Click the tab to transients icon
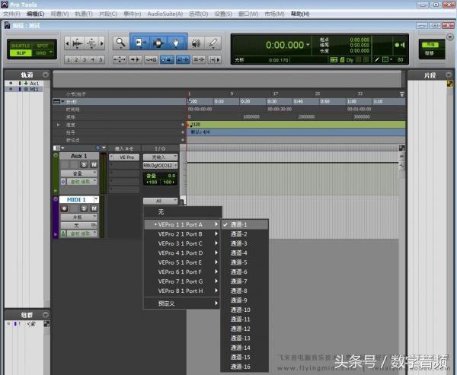The height and width of the screenshot is (375, 457). [136, 59]
